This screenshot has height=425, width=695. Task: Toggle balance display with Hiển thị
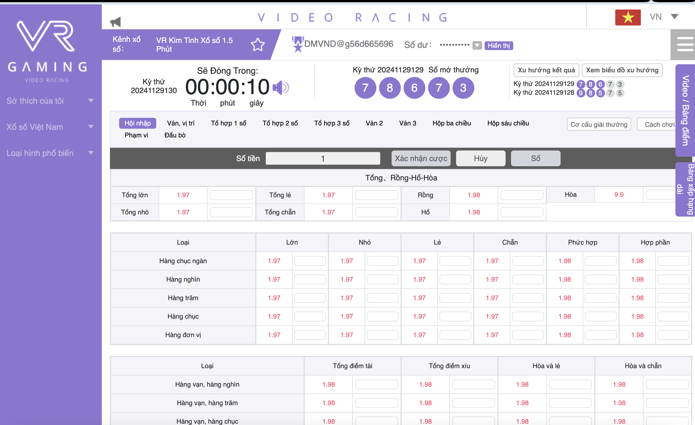[499, 46]
